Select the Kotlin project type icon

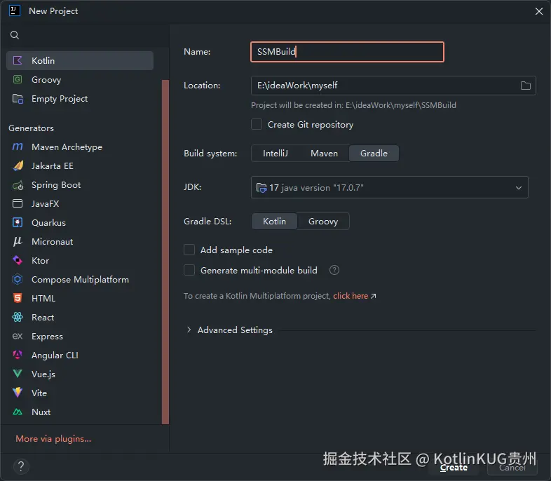(18, 60)
